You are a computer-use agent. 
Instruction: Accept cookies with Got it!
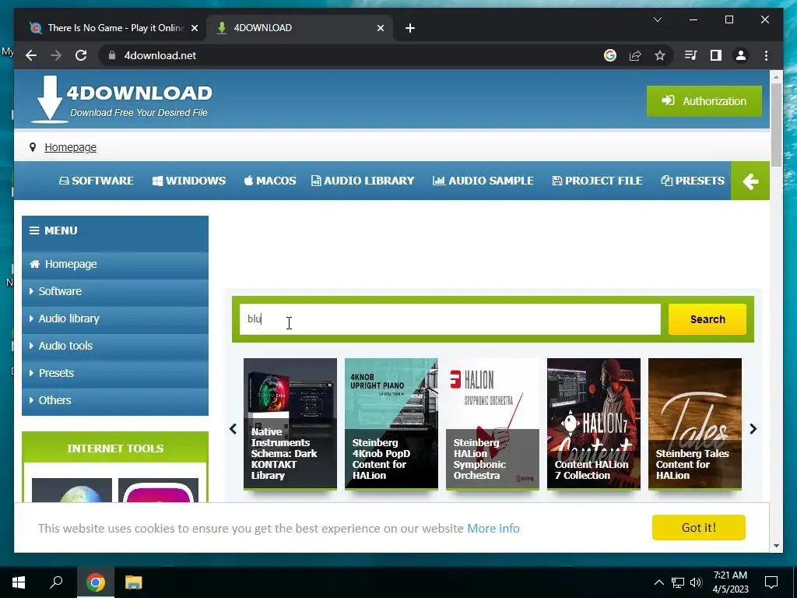(698, 528)
